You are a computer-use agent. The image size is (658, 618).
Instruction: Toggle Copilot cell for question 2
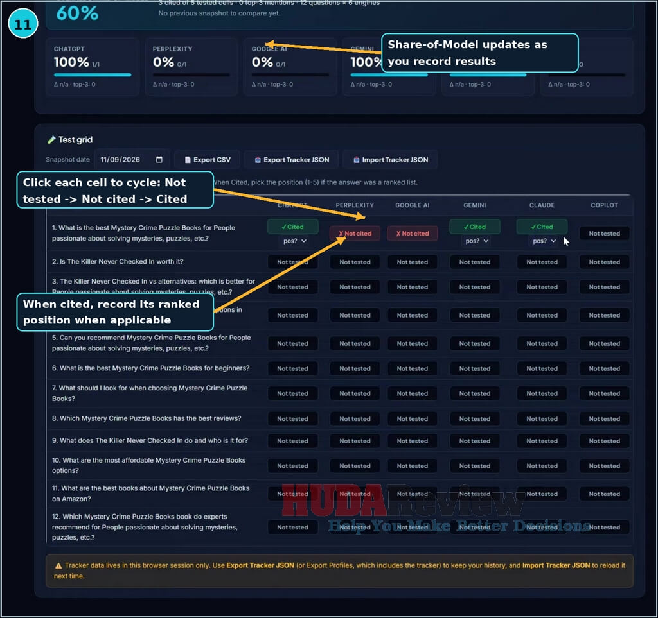[604, 262]
